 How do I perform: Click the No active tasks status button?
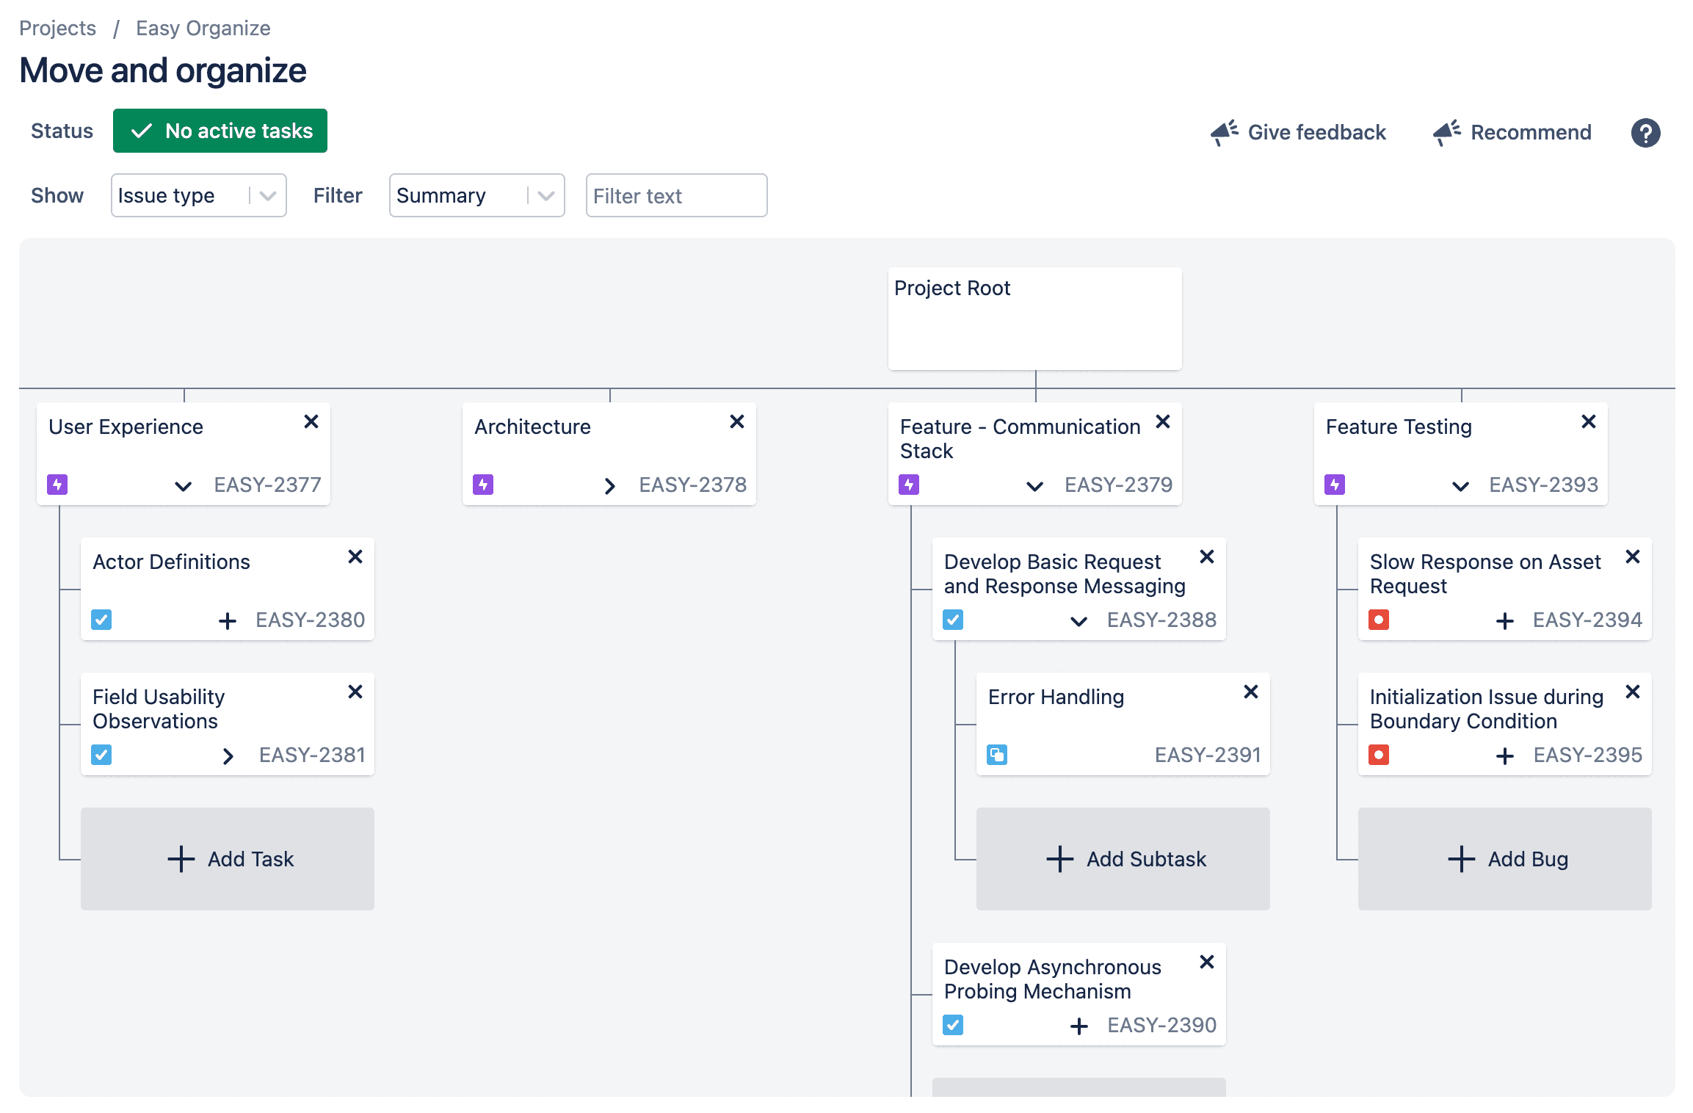point(220,131)
